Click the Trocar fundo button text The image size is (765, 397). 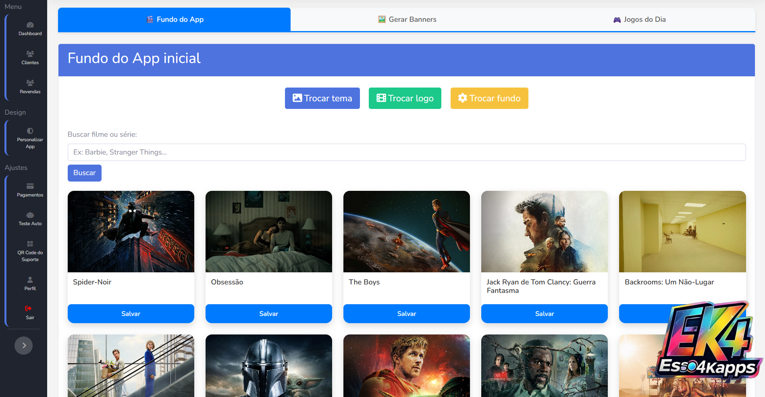[x=495, y=98]
